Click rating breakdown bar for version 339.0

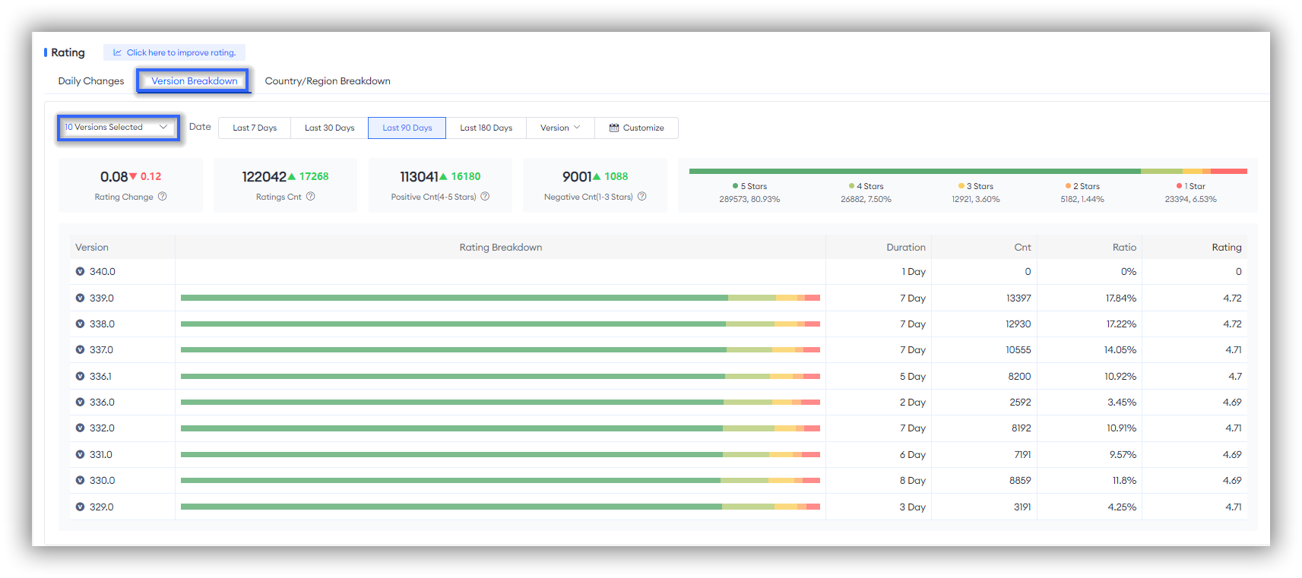(x=500, y=298)
